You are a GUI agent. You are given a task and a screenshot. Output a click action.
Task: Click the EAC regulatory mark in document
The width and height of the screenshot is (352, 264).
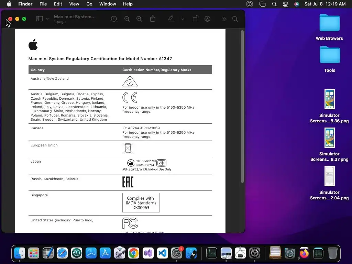point(128,182)
